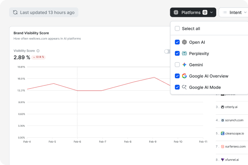The width and height of the screenshot is (248, 165).
Task: Click the clearscope.io favicon
Action: (x=222, y=133)
